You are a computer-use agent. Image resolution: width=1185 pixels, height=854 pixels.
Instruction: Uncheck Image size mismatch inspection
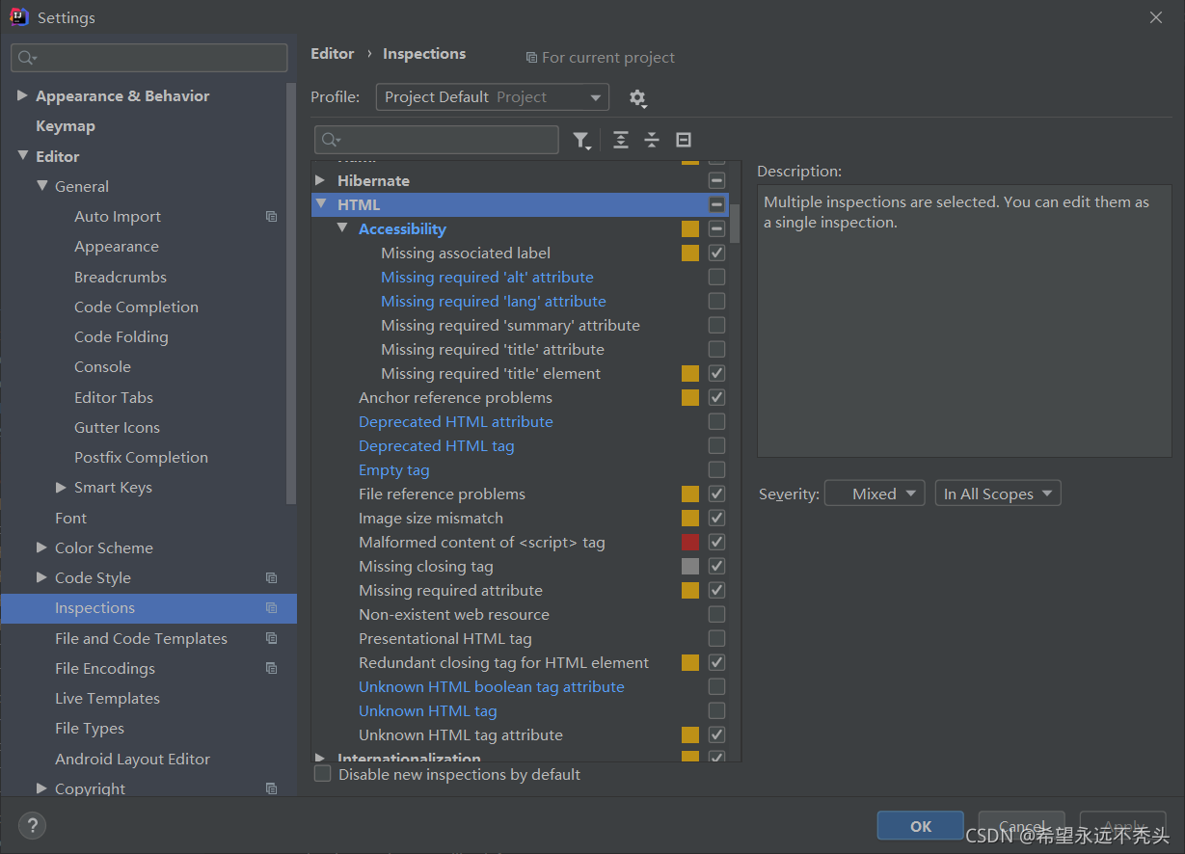tap(716, 518)
